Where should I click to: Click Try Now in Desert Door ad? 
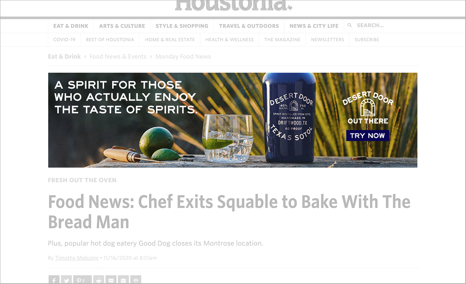pyautogui.click(x=368, y=135)
